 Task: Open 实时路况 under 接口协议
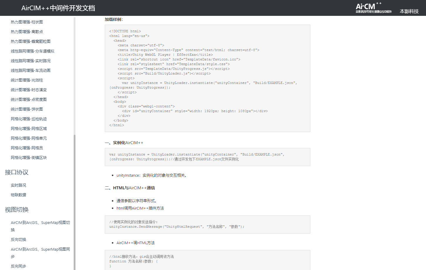pyautogui.click(x=18, y=185)
